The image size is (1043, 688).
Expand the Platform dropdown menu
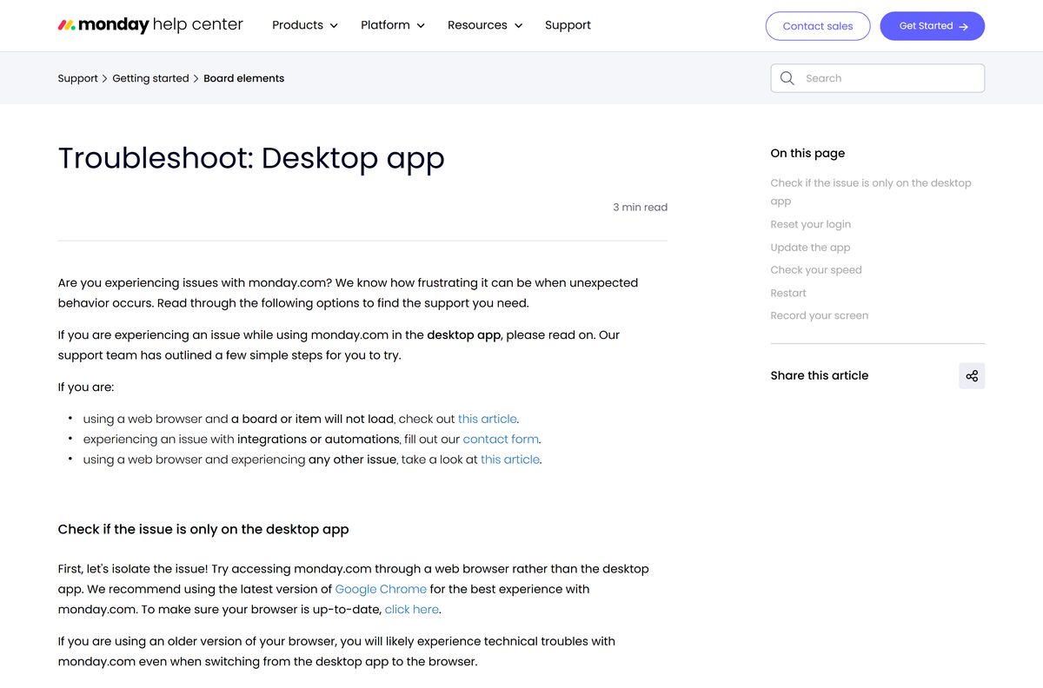coord(393,25)
